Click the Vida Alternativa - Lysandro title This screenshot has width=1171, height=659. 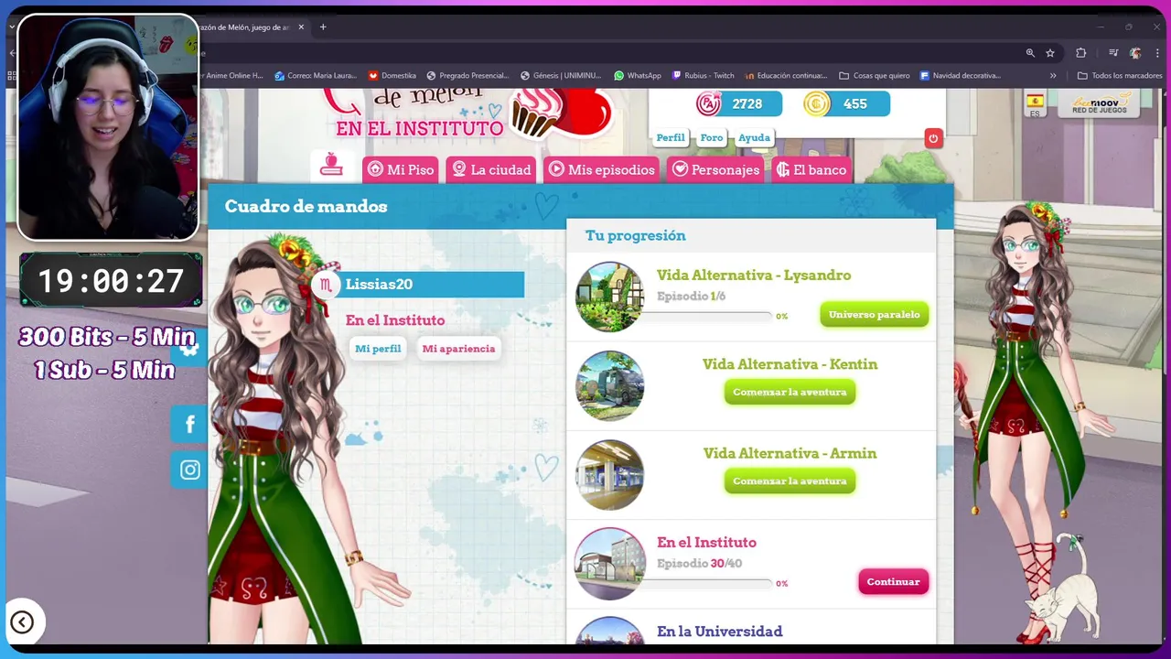click(754, 275)
